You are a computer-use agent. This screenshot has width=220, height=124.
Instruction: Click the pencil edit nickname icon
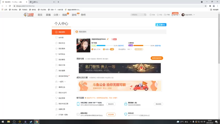[108, 39]
